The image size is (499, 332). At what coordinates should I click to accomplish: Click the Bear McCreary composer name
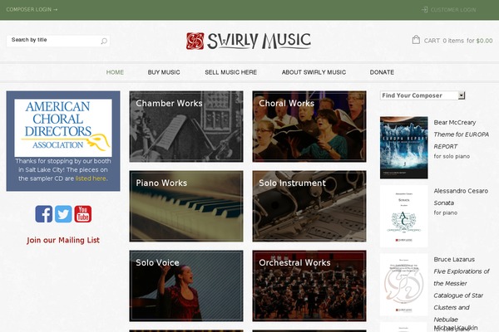coord(455,122)
